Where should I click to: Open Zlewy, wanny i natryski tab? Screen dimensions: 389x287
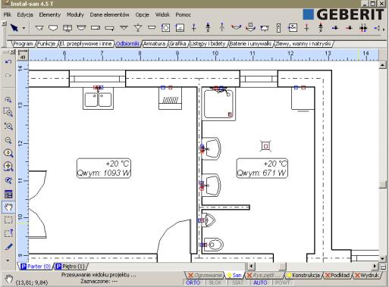click(303, 44)
